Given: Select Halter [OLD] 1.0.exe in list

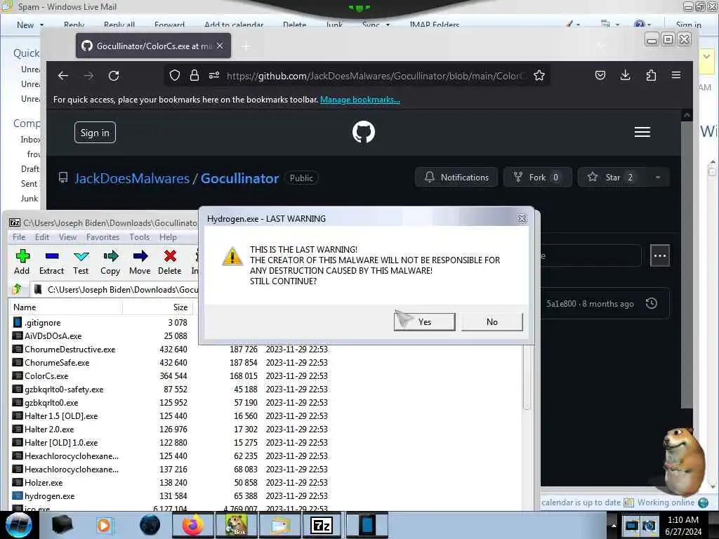Looking at the screenshot, I should point(61,442).
